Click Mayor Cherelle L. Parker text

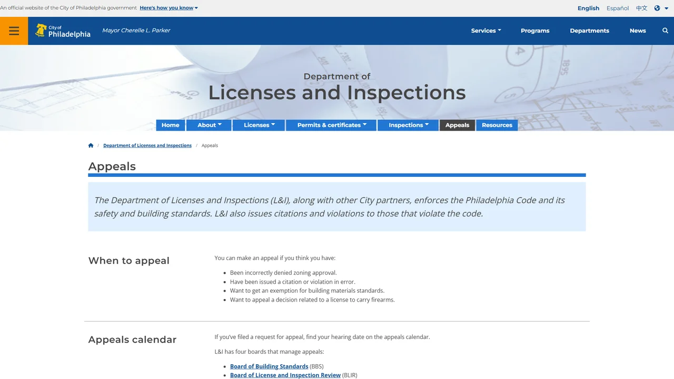136,31
